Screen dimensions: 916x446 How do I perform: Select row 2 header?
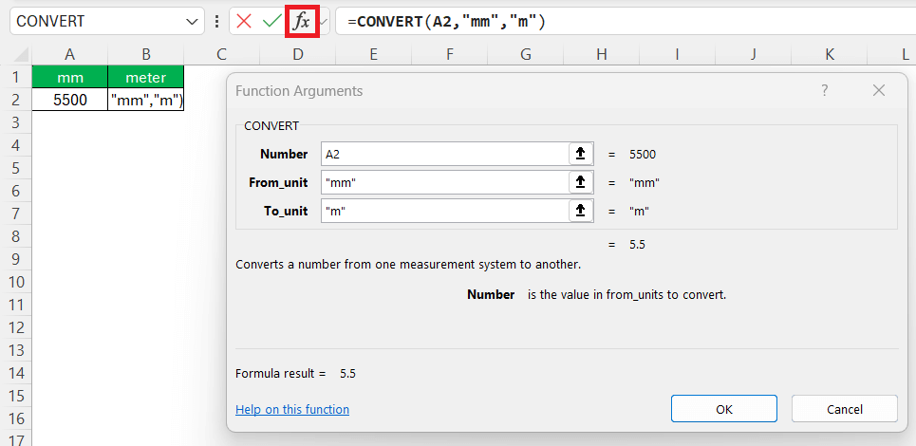tap(16, 100)
